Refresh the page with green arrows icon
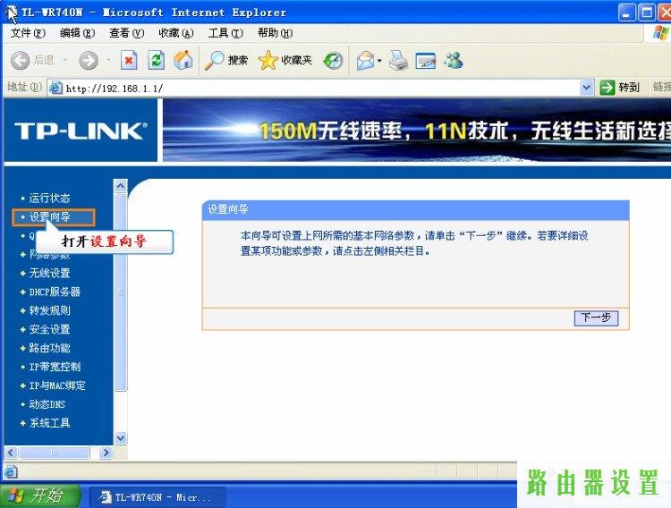This screenshot has width=671, height=508. tap(157, 60)
